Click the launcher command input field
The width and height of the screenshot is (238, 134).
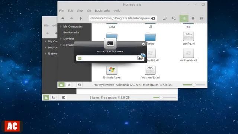[110, 58]
